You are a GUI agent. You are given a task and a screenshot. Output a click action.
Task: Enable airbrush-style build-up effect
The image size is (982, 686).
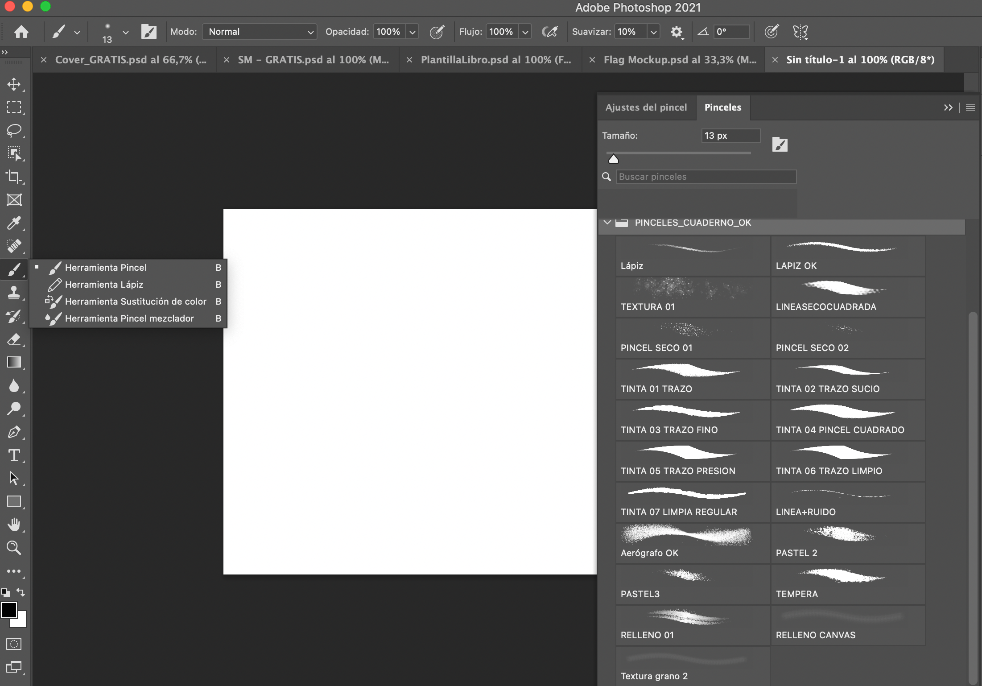coord(549,32)
